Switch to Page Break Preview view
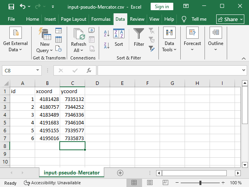249x187 pixels. coord(165,183)
